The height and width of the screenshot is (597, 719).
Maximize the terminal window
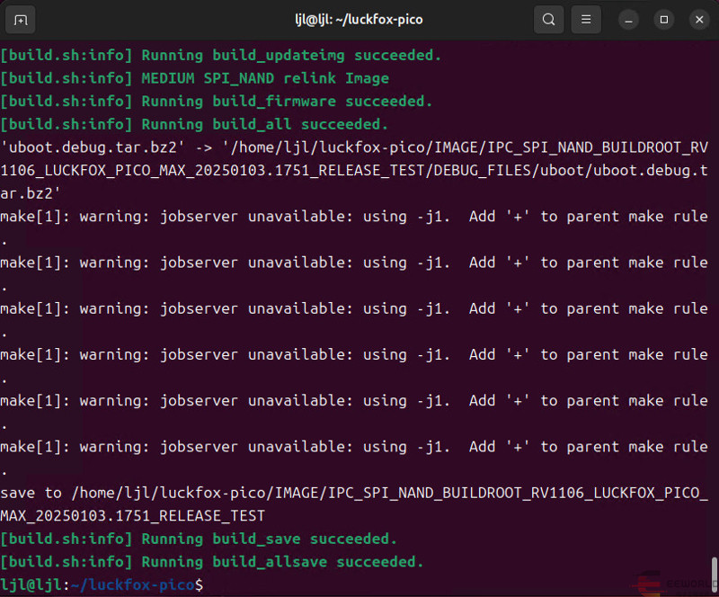pos(663,20)
